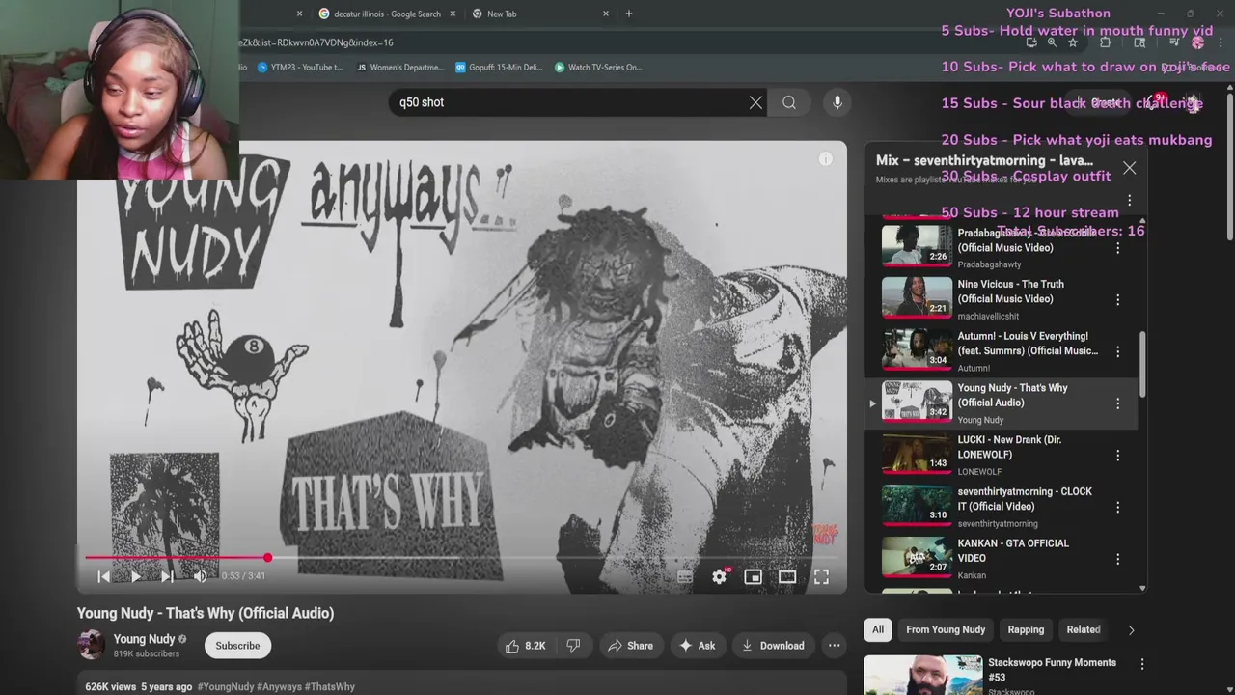The width and height of the screenshot is (1235, 695).
Task: Open Gopuff 15-Min Delivery bookmark
Action: point(498,68)
